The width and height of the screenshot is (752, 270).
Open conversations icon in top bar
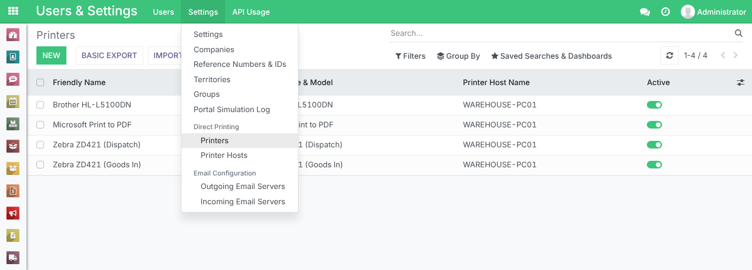click(x=644, y=12)
